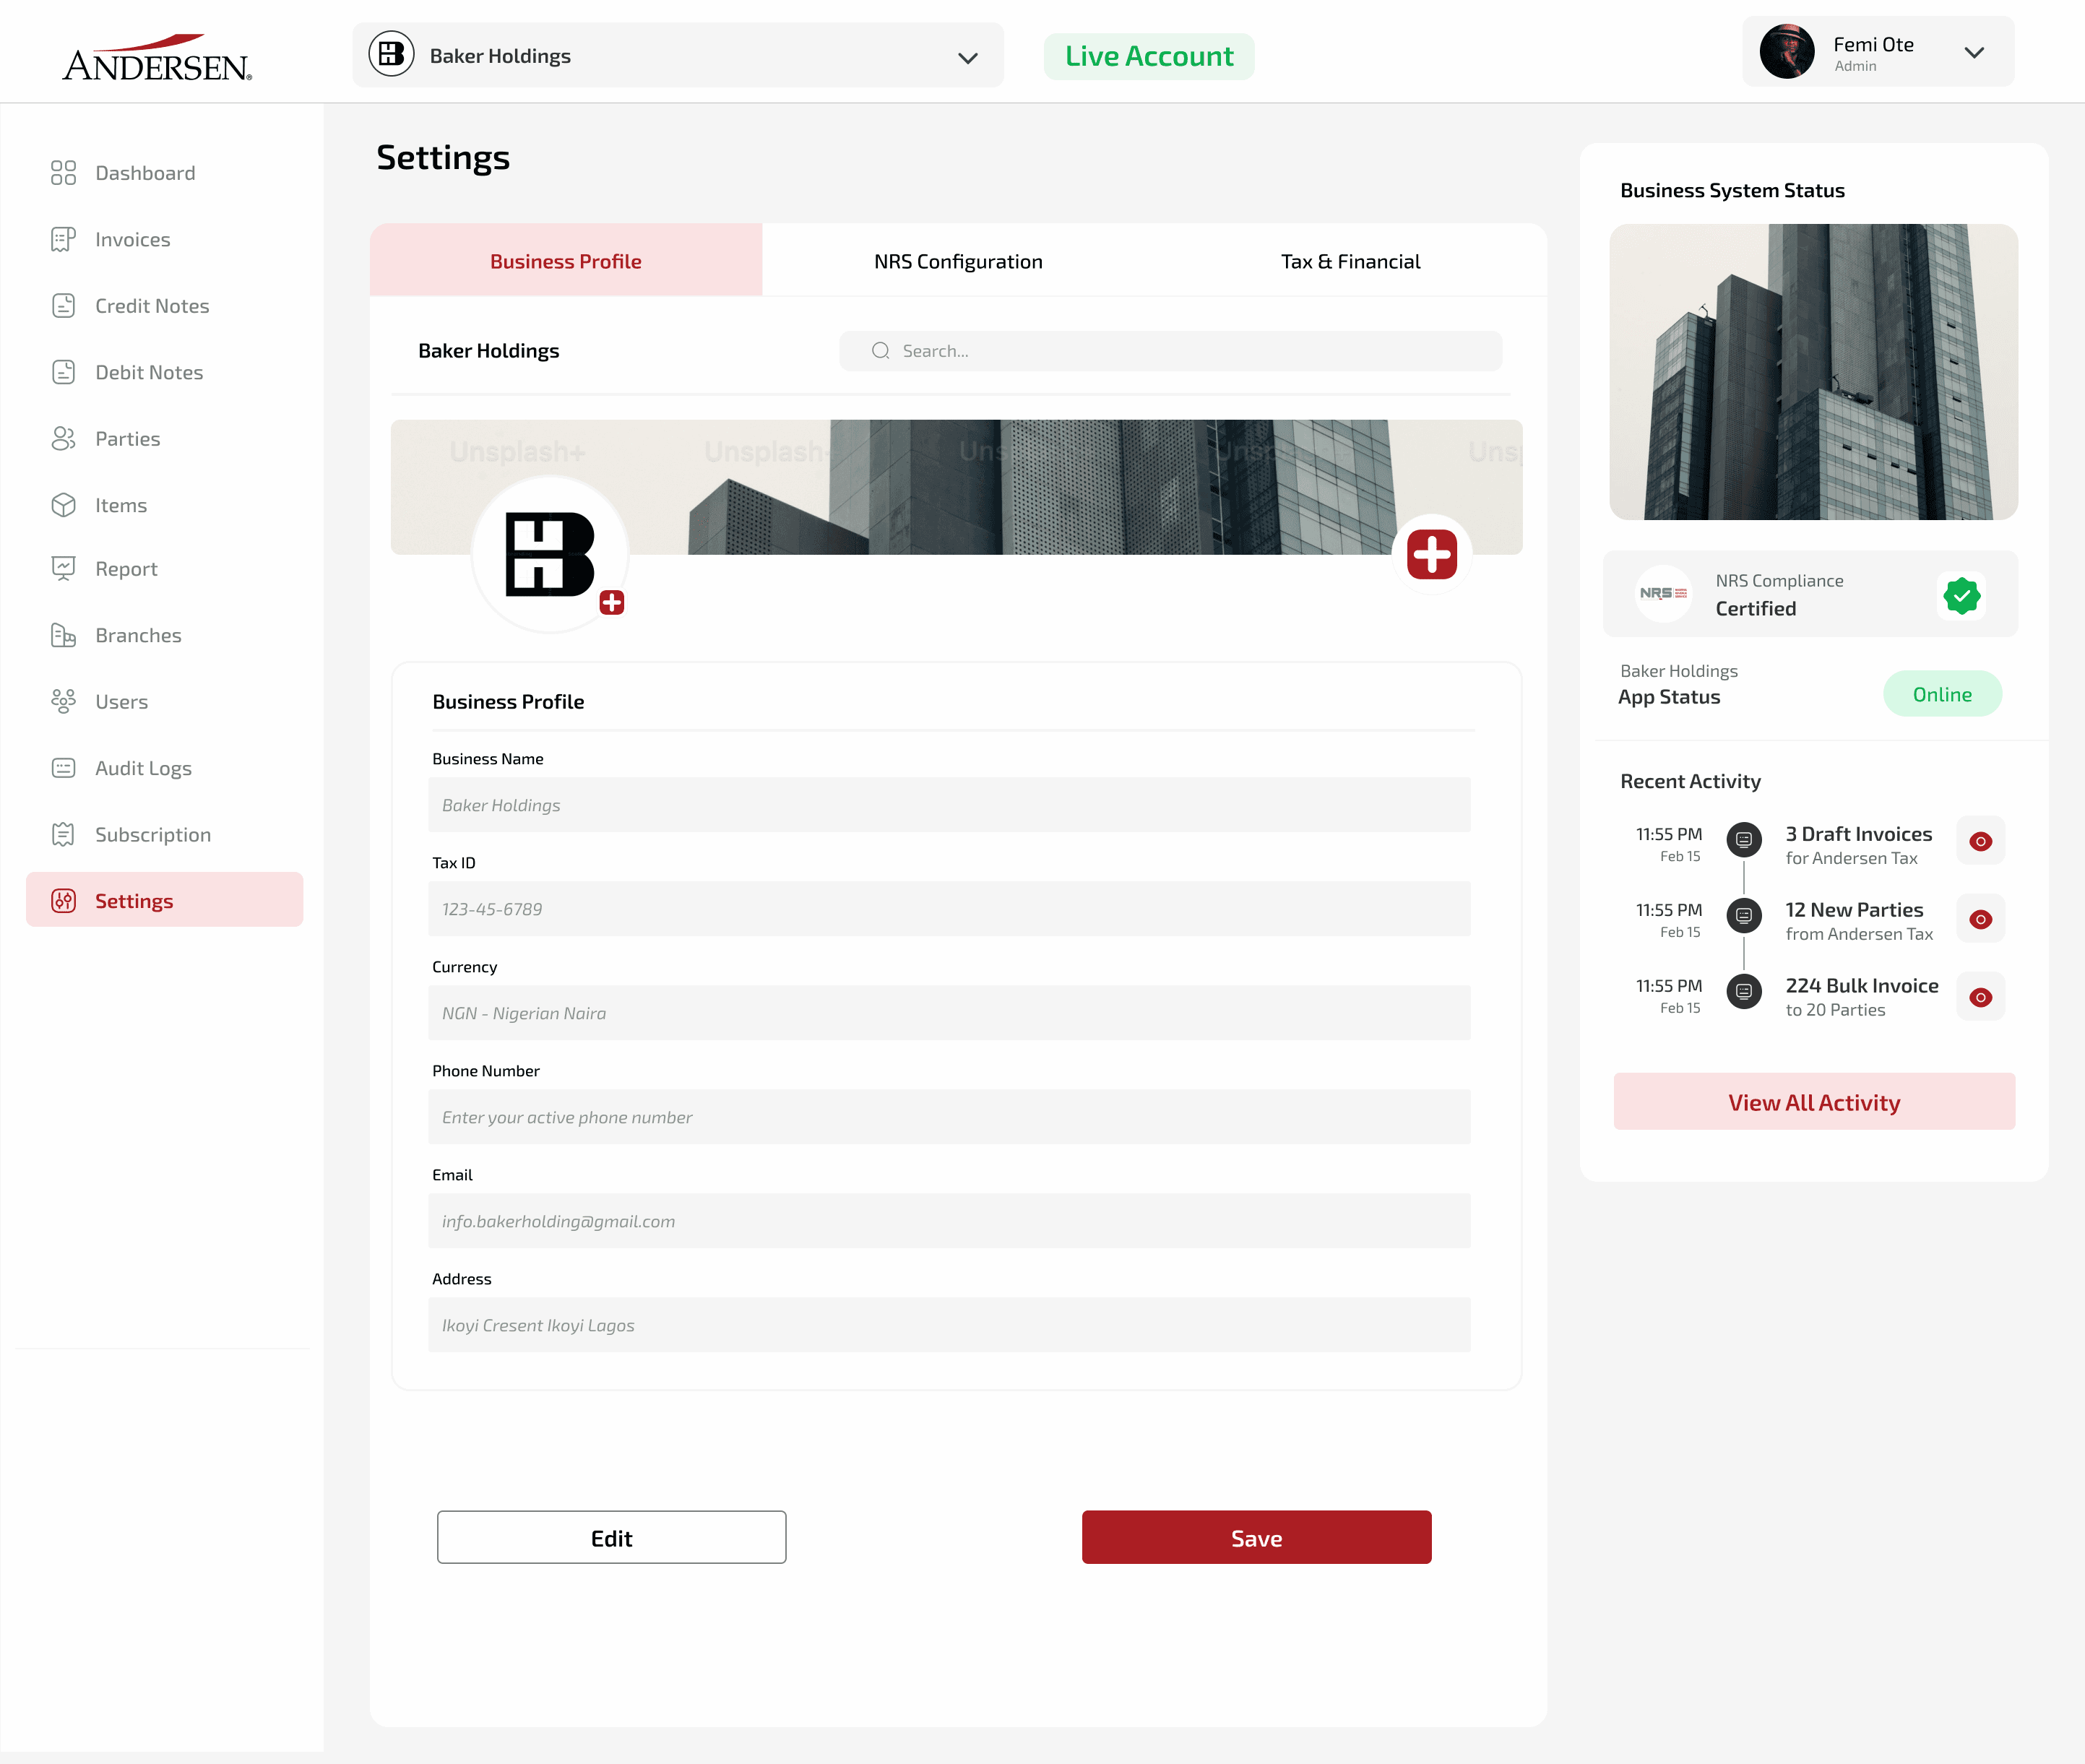Screen dimensions: 2085x1764
Task: Click the Femi Ote profile avatar
Action: click(1787, 52)
